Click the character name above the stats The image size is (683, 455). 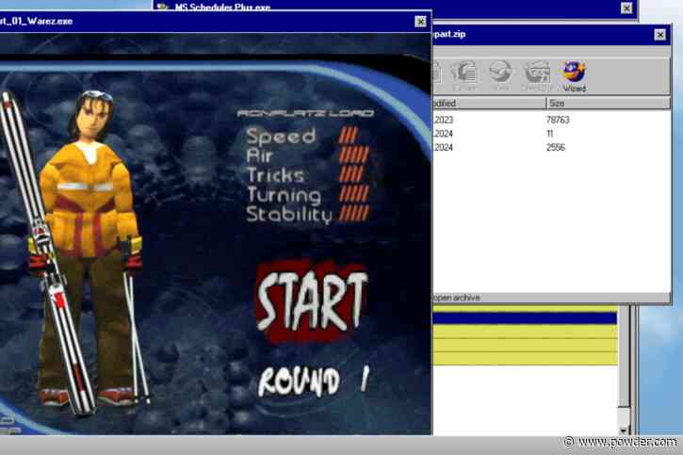click(x=305, y=114)
